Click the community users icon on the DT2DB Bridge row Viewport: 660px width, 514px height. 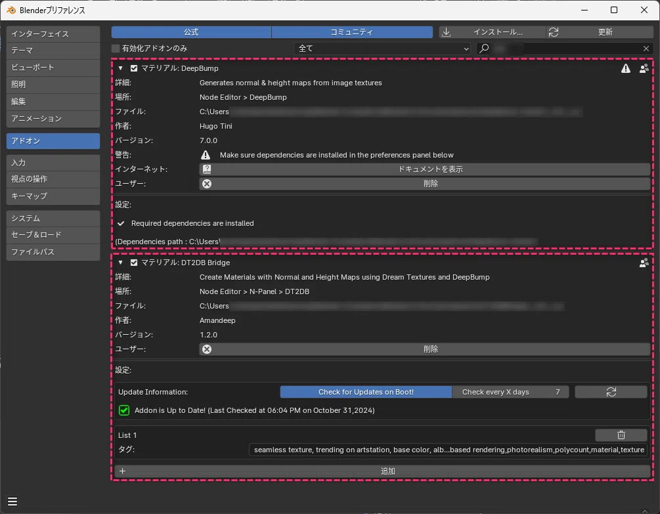click(x=644, y=263)
